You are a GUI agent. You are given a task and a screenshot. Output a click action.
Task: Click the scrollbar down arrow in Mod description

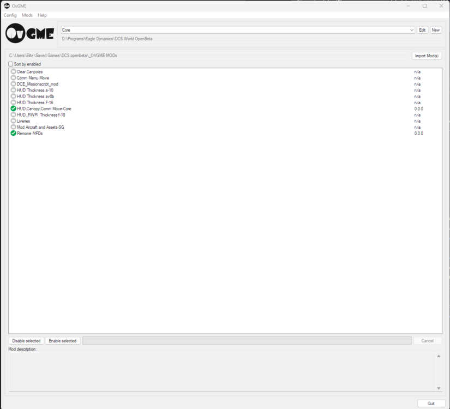coord(438,388)
